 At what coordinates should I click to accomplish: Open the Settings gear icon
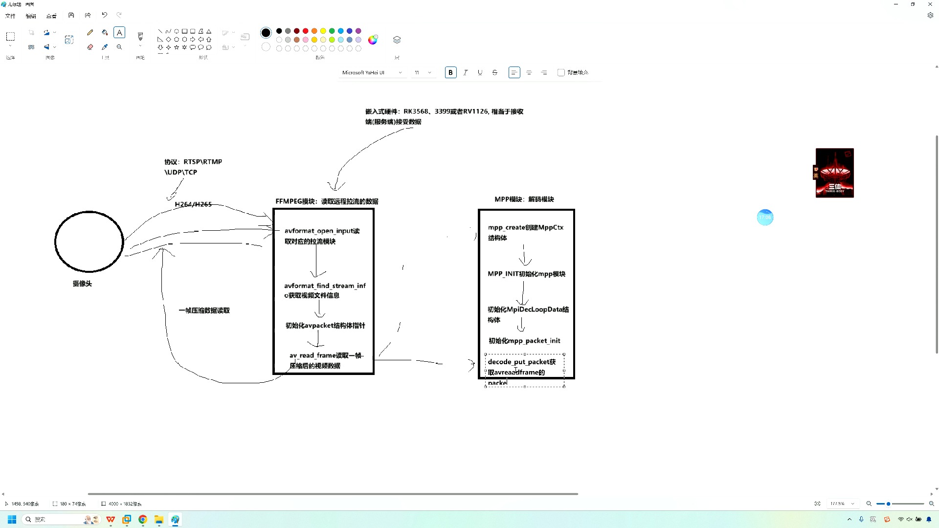(x=930, y=15)
